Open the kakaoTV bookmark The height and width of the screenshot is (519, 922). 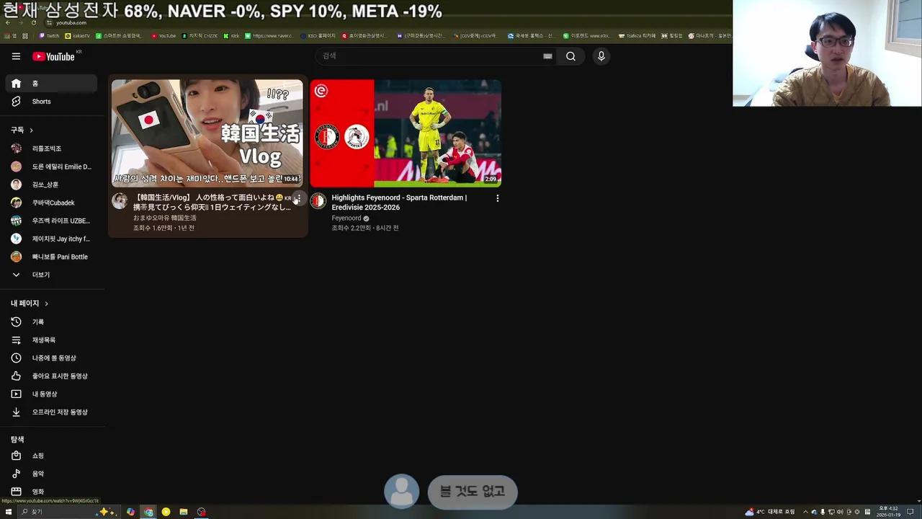click(x=78, y=35)
